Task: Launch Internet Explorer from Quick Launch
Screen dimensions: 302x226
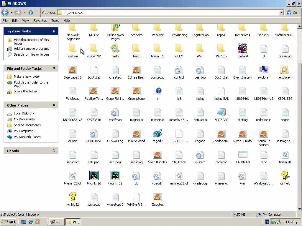Action: pyautogui.click(x=30, y=222)
